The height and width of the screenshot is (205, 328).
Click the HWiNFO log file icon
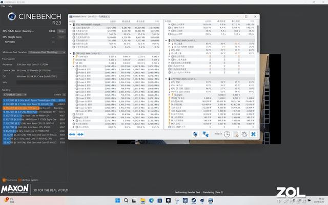pyautogui.click(x=236, y=134)
